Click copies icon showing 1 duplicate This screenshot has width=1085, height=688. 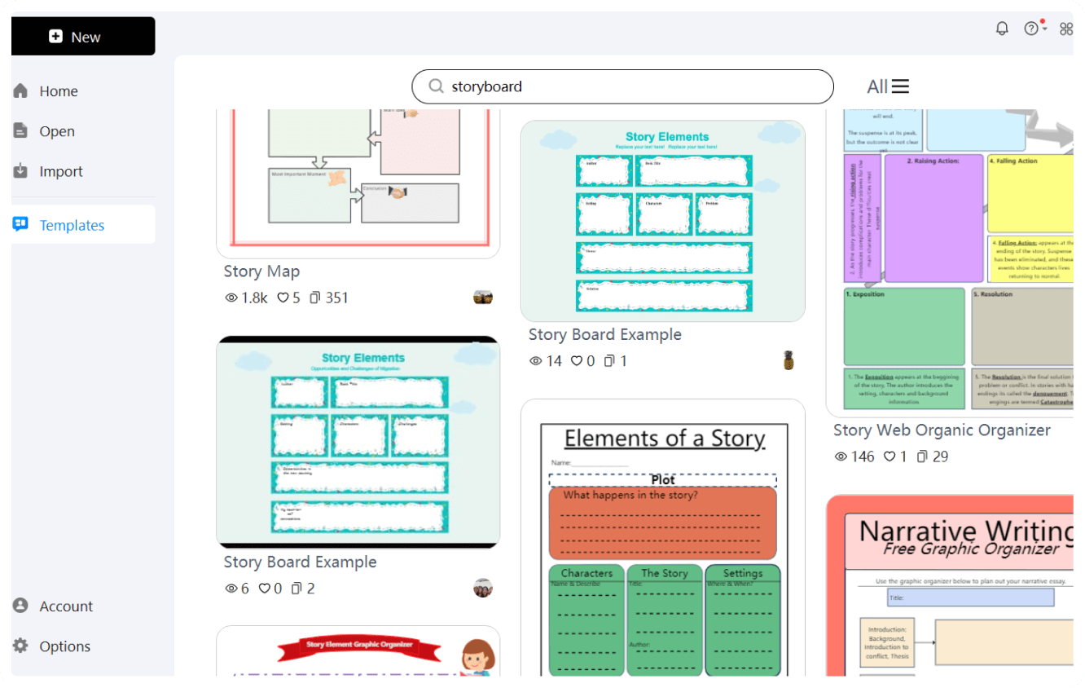[609, 361]
